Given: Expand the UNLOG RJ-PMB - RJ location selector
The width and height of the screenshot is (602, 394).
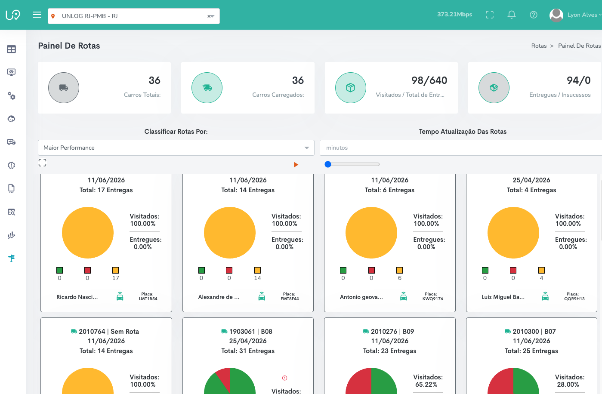Looking at the screenshot, I should (x=134, y=16).
